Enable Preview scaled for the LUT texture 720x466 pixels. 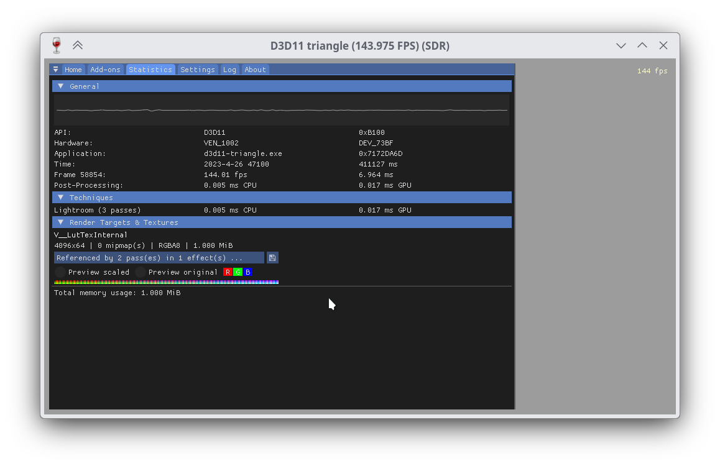59,272
